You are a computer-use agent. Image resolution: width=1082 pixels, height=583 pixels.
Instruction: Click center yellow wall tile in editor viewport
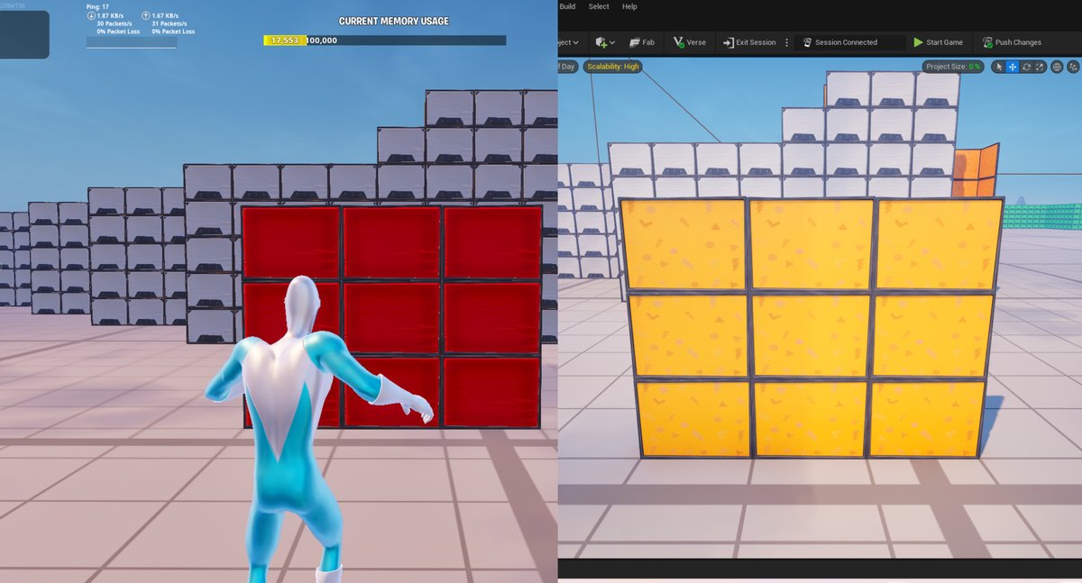click(x=809, y=333)
